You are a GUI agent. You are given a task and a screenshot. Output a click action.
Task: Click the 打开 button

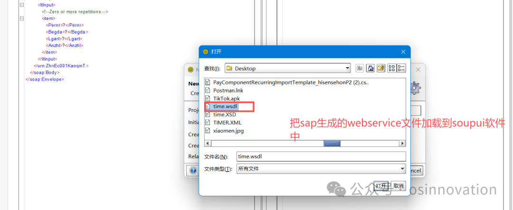click(381, 185)
